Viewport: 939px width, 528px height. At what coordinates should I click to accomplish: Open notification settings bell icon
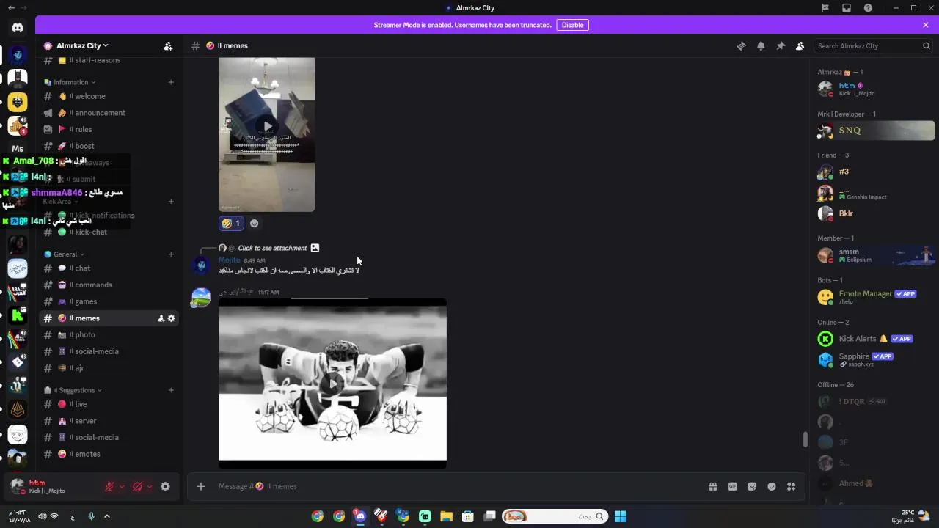(761, 45)
